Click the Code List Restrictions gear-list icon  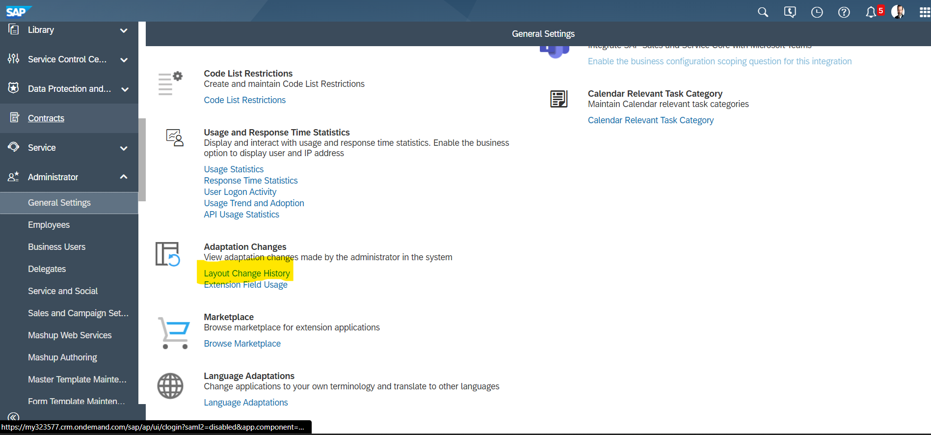click(170, 83)
